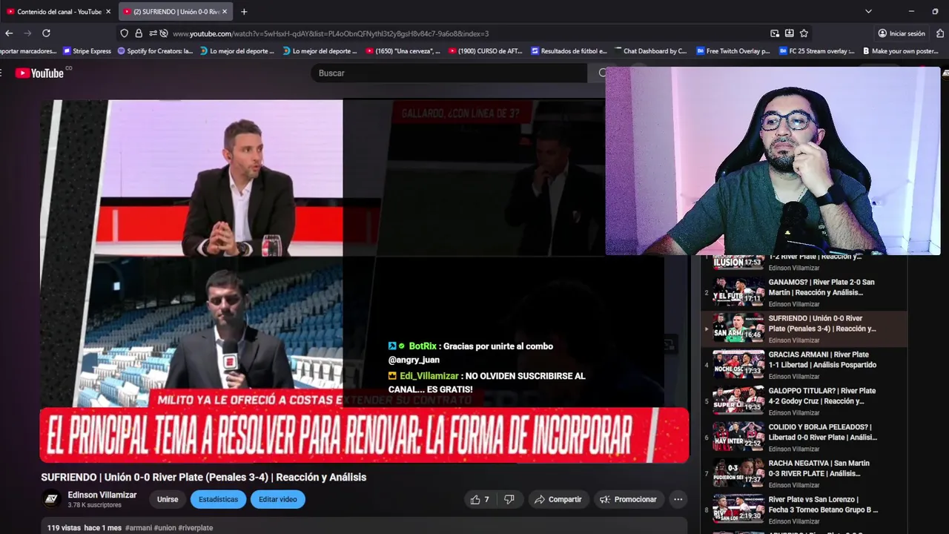Close the 'Contenido del canal' tab
Viewport: 949px width, 534px height.
[x=108, y=12]
